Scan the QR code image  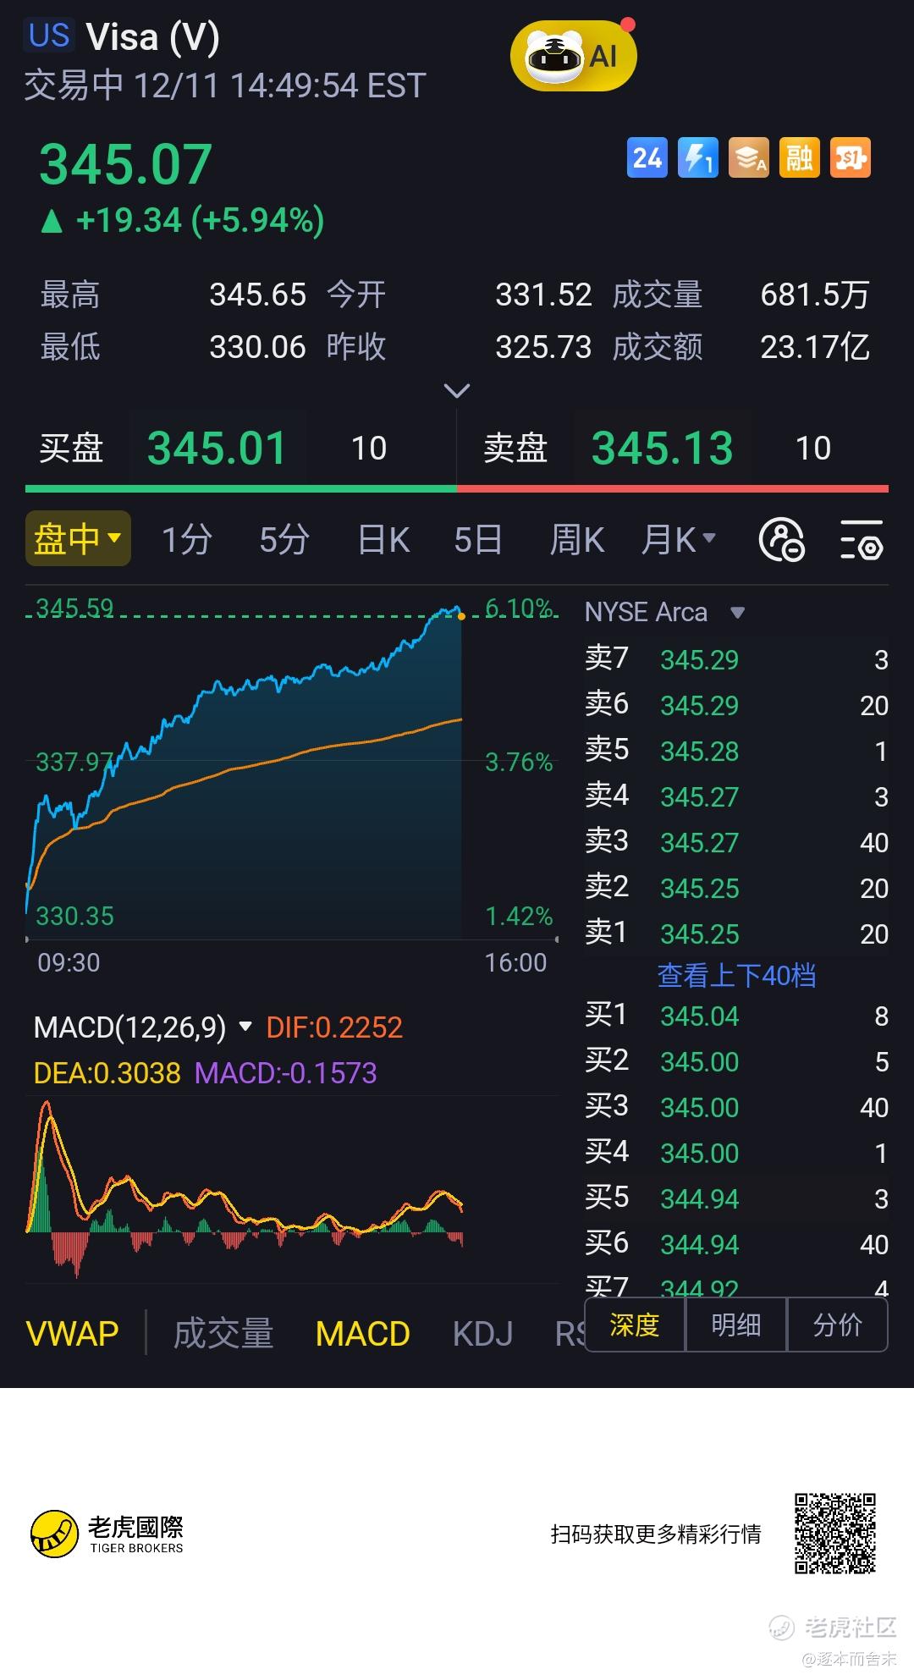coord(834,1534)
